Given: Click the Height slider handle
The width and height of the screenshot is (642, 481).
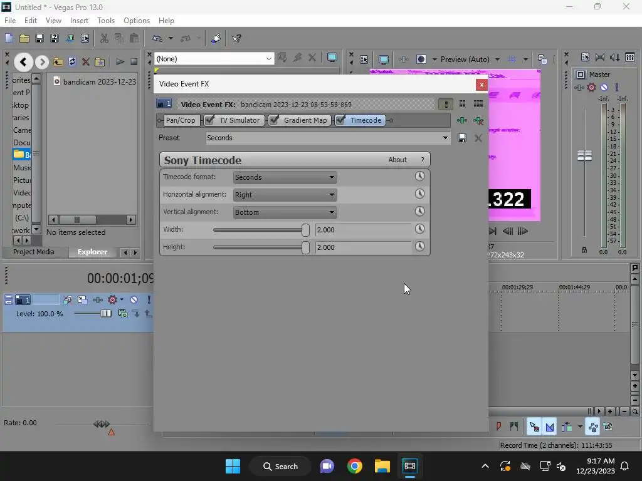Looking at the screenshot, I should point(305,247).
